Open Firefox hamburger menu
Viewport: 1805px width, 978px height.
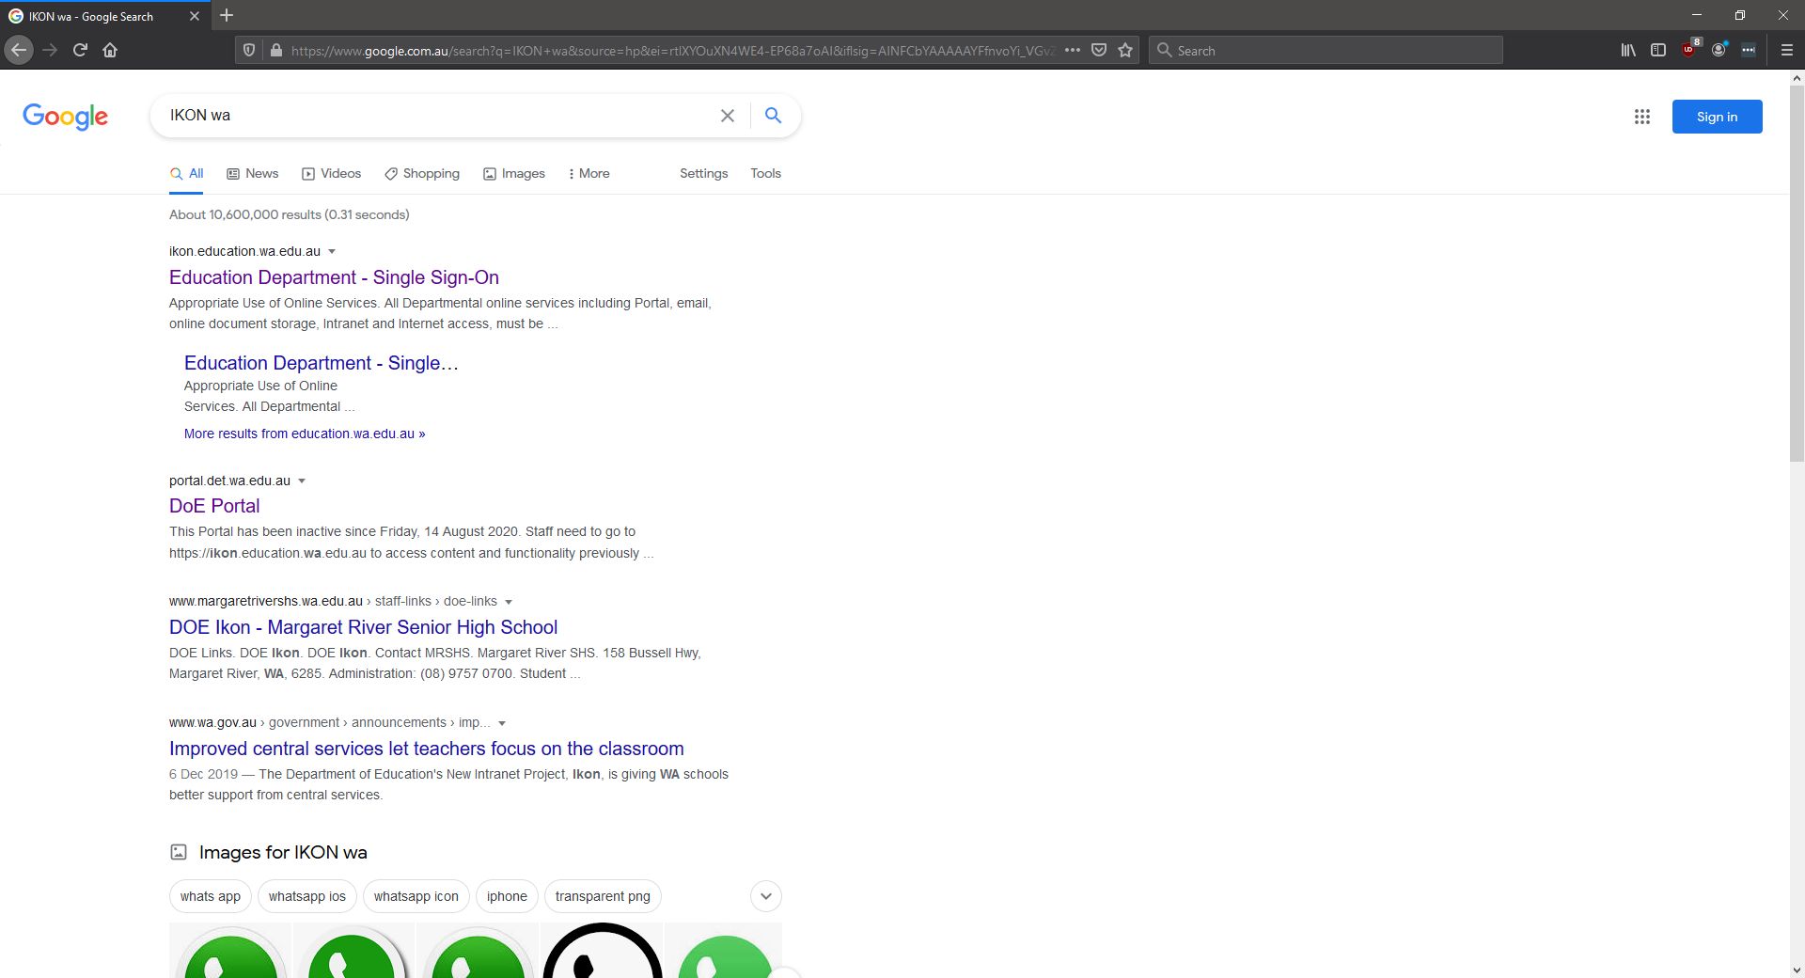(x=1787, y=50)
